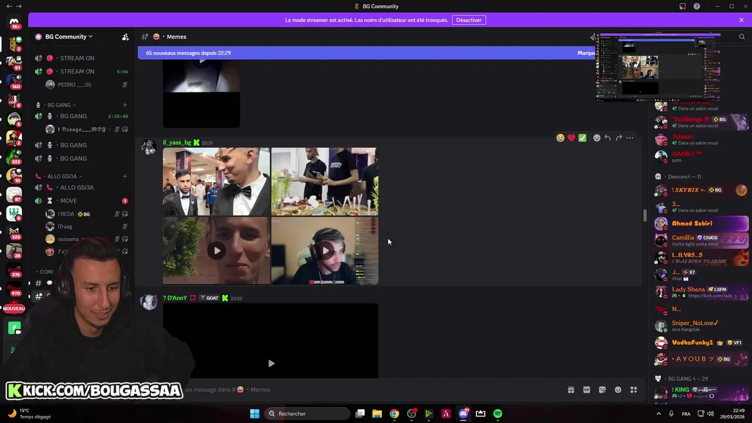React with the laughing-crying emoji
This screenshot has width=752, height=423.
click(560, 138)
